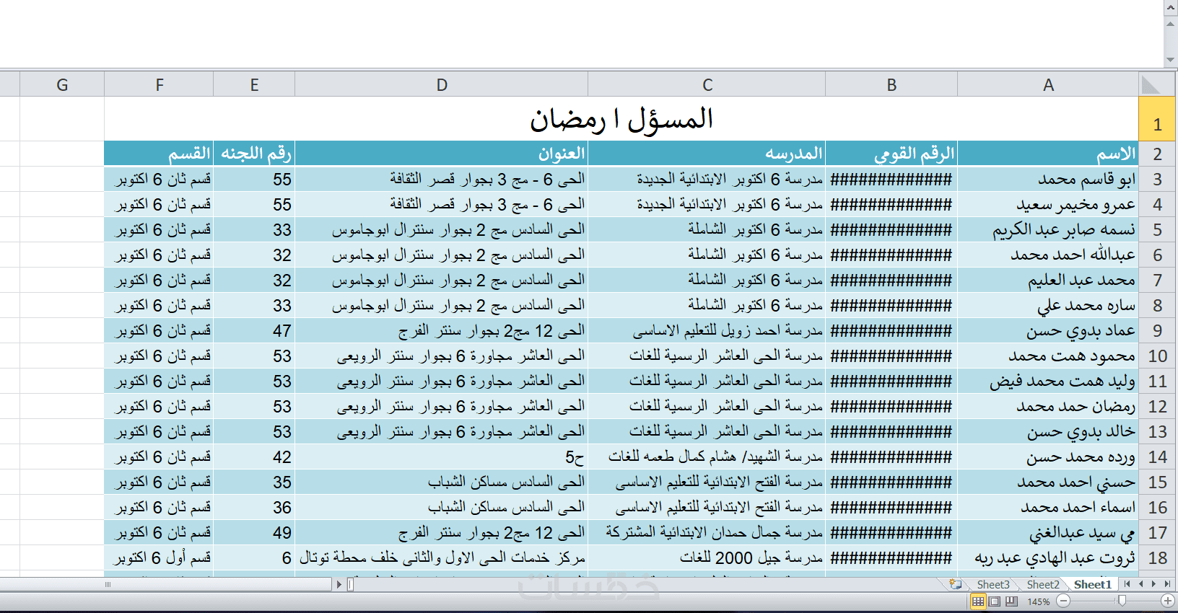Screen dimensions: 1178x613
Task: Select the name cell عبدالله احمد محمد
Action: [x=1048, y=255]
